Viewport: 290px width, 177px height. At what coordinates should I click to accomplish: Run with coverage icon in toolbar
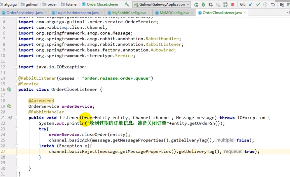point(211,5)
